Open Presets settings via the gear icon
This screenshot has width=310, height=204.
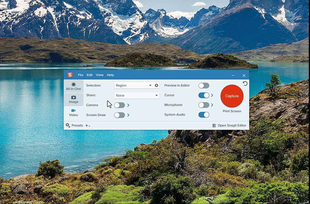68,125
